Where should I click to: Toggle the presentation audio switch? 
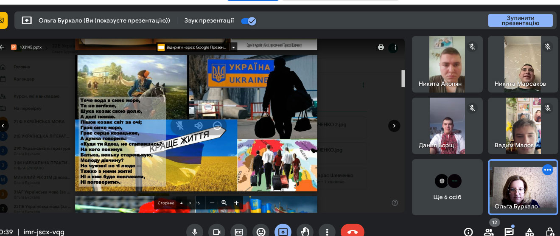[249, 21]
